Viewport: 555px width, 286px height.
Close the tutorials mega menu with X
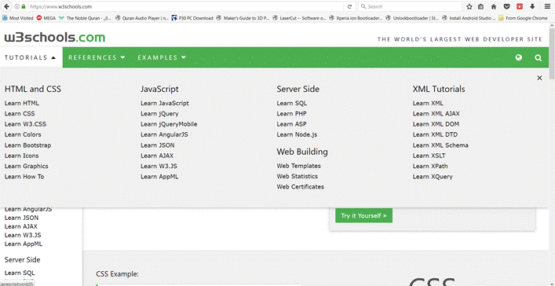point(539,78)
